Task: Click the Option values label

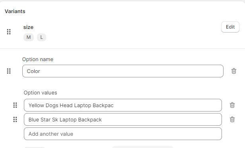Action: (40, 93)
